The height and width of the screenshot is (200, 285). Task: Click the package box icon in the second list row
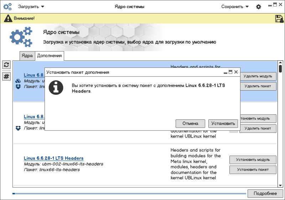click(18, 128)
